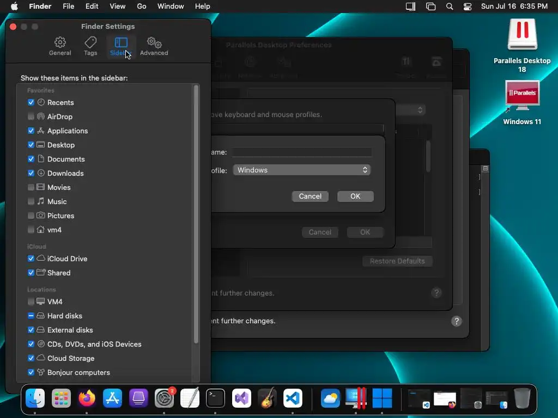
Task: Toggle CDs, DVDs, and iOS Devices checkbox
Action: click(x=31, y=344)
